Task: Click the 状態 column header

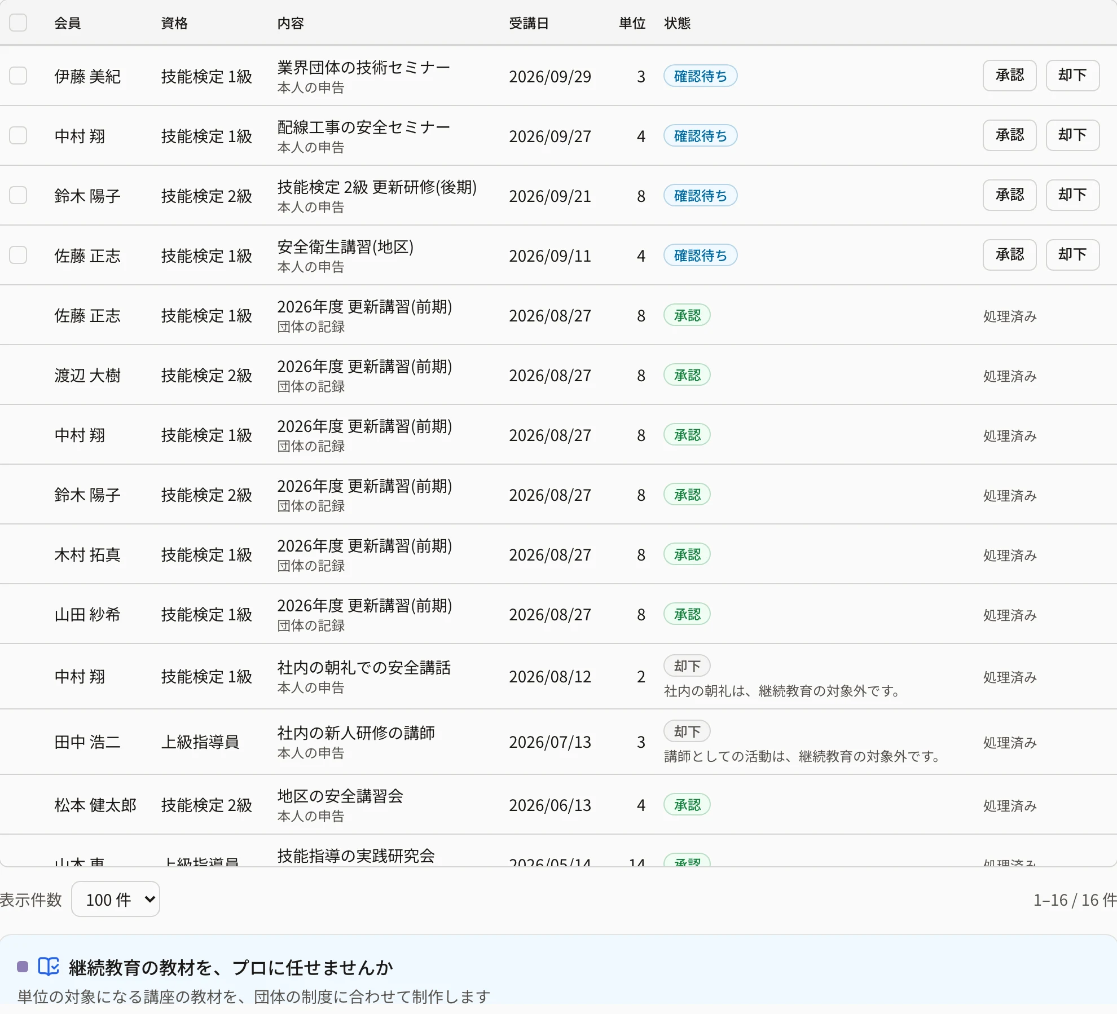Action: (678, 23)
